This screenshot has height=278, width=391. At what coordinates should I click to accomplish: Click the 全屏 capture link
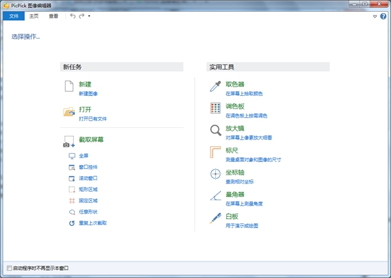point(83,156)
